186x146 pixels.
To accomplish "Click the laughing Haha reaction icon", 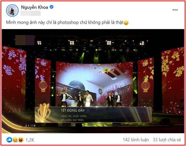I will point(21,140).
